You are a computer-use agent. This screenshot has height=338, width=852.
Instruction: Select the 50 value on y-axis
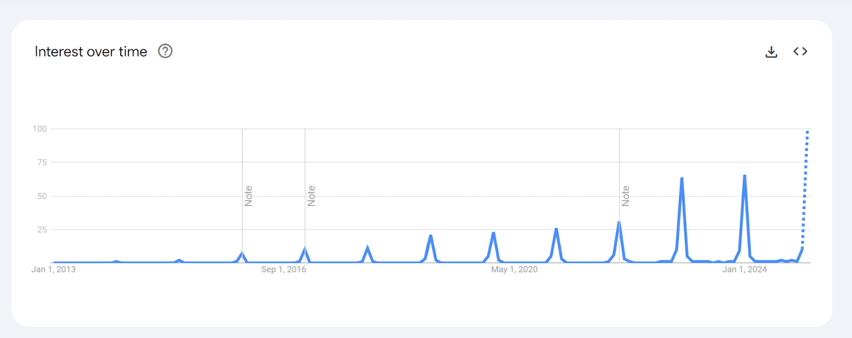click(x=42, y=196)
